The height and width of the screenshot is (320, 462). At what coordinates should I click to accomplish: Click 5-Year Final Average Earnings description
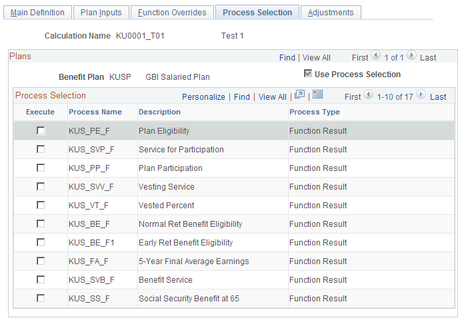[194, 261]
